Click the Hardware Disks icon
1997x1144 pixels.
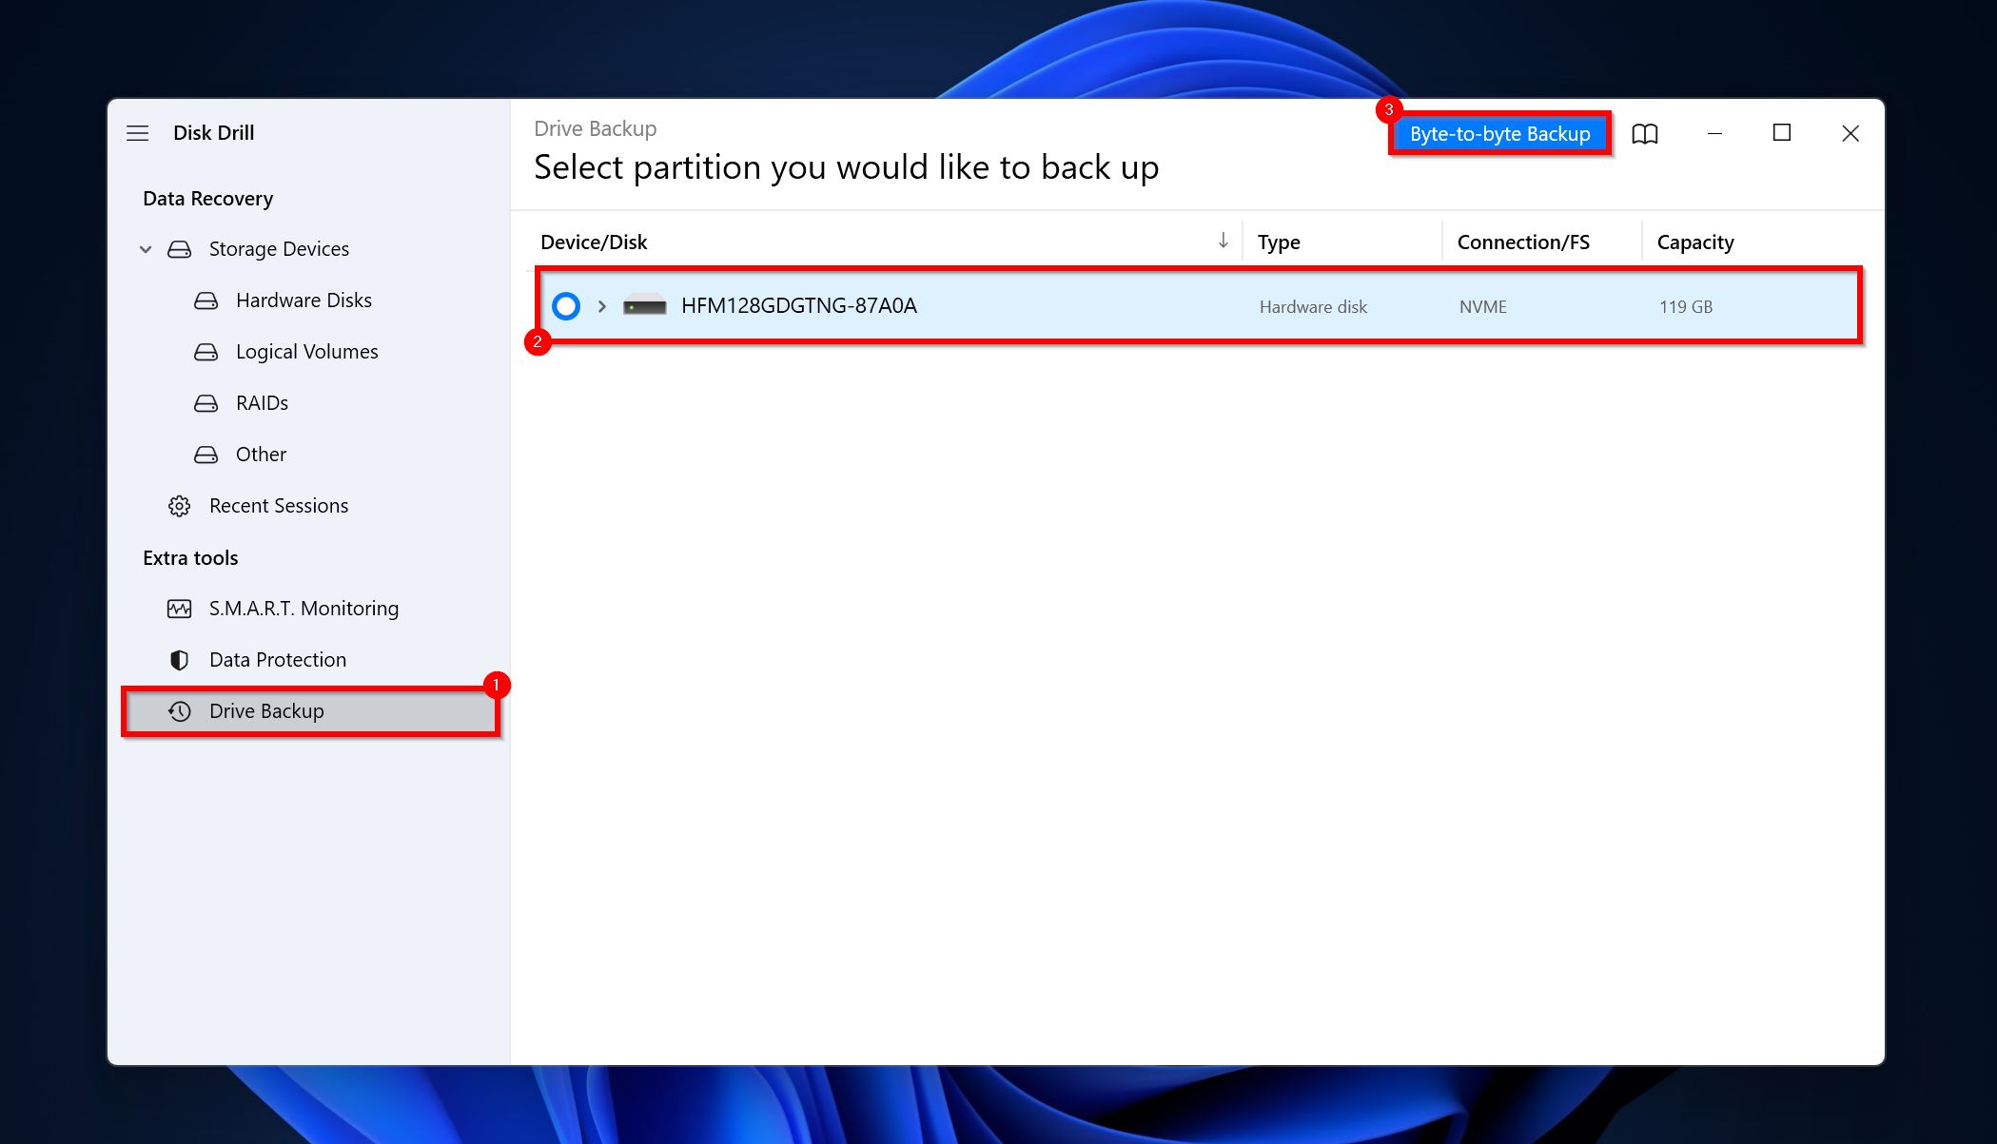click(x=206, y=299)
